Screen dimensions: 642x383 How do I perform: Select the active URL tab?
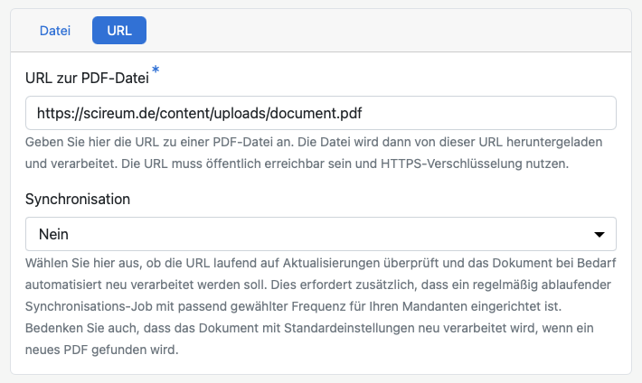click(x=118, y=31)
